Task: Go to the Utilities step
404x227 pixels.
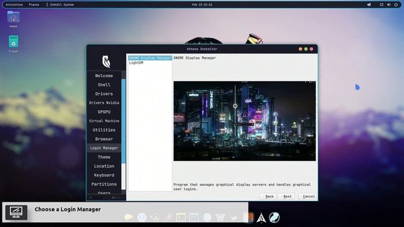Action: coord(104,130)
